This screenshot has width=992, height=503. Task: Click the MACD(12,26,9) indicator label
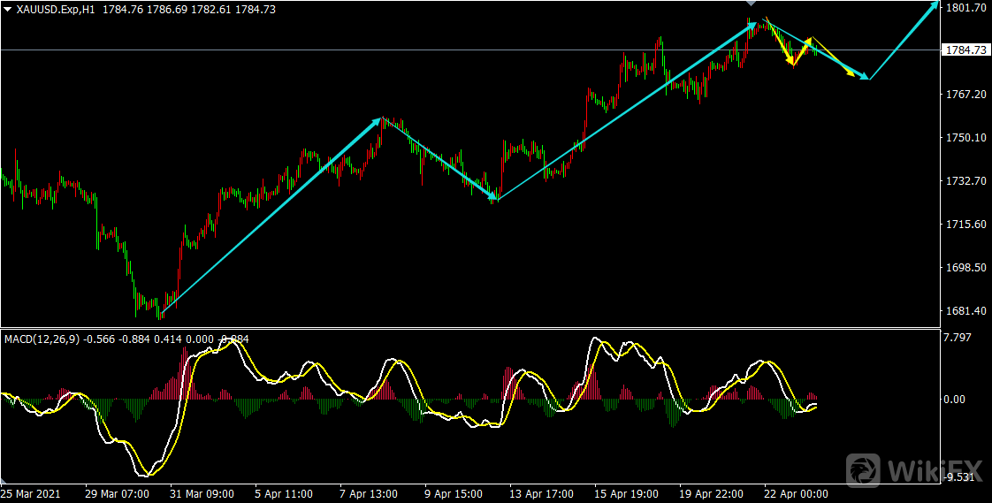tap(42, 339)
